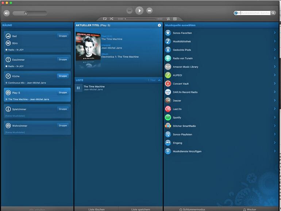Expand the Spotify chevron
The image size is (281, 211).
(275, 117)
